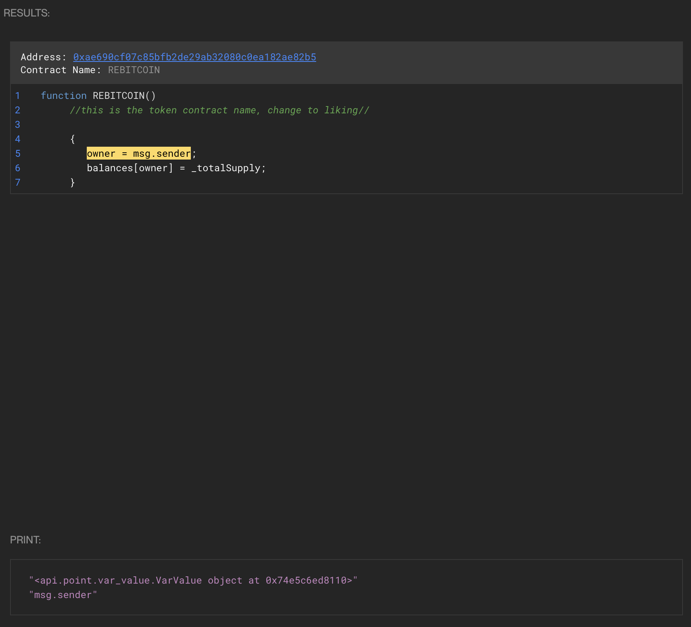The image size is (691, 627).
Task: Click line number 7 in the gutter
Action: point(18,182)
